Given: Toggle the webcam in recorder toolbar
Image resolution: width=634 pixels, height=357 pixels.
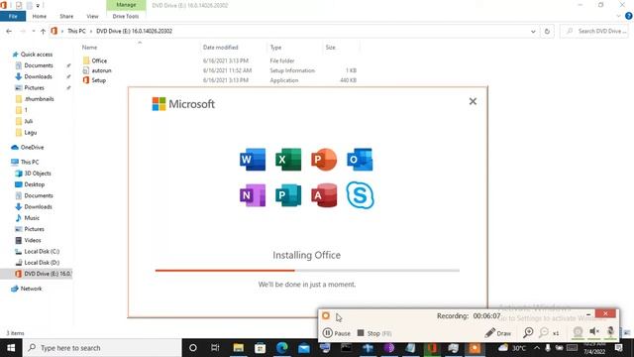Looking at the screenshot, I should pyautogui.click(x=578, y=332).
